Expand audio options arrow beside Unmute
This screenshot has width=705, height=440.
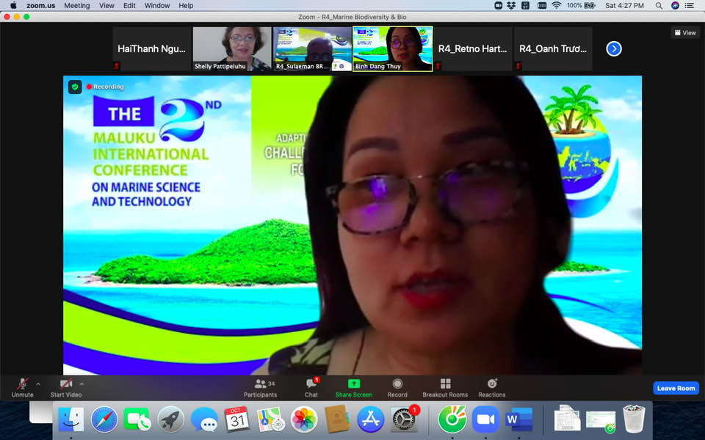38,384
